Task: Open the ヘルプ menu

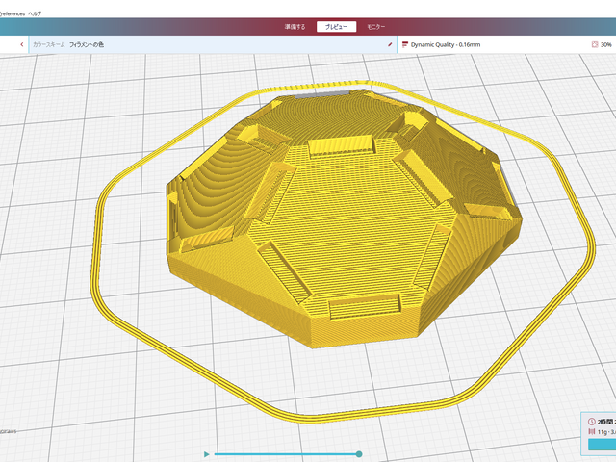Action: [x=35, y=14]
